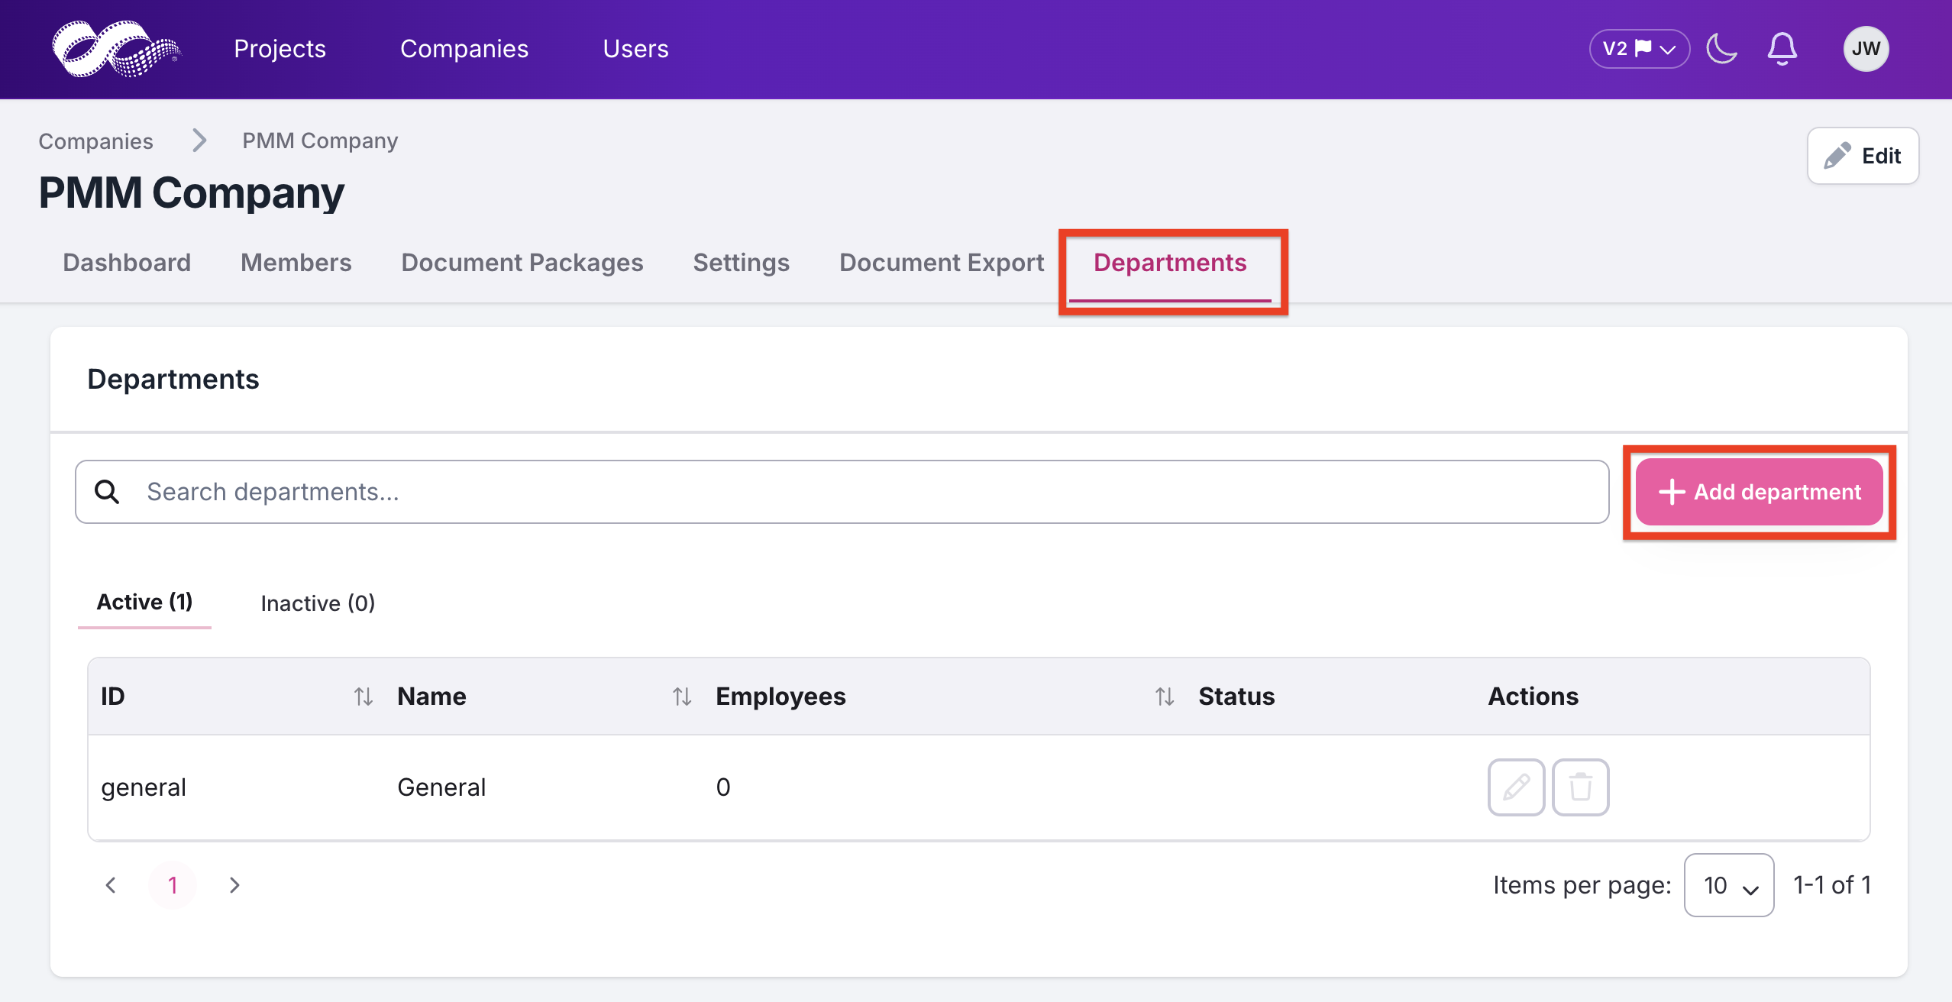Screen dimensions: 1952x1002
Task: Switch to Document Packages tab
Action: [522, 263]
